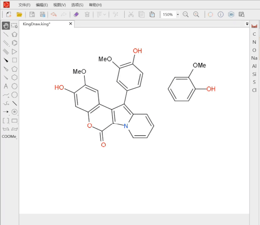
Task: Open the COOMe group template dropdown
Action: (x=9, y=137)
